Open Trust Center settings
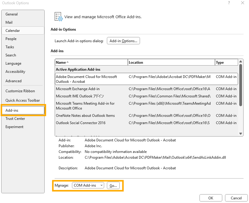Image resolution: width=249 pixels, height=203 pixels. tap(23, 119)
